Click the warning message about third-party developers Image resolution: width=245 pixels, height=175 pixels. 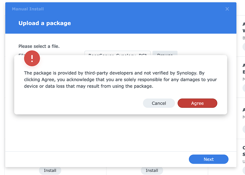coord(120,79)
